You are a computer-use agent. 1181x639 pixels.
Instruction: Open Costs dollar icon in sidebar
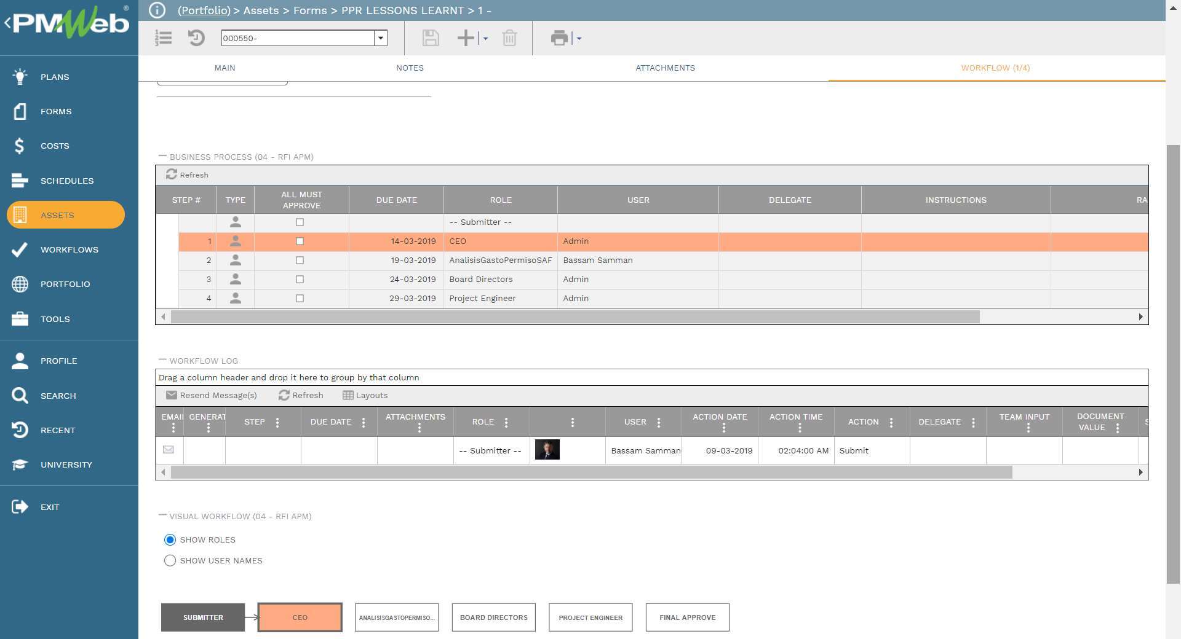(x=20, y=146)
